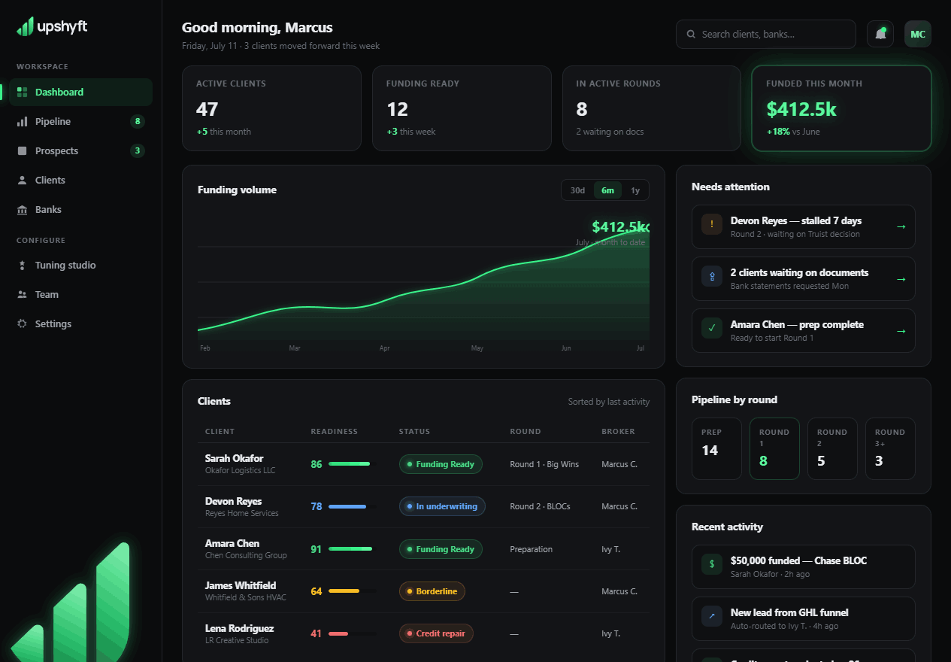This screenshot has height=662, width=951.
Task: Click the Pipeline badge showing 8
Action: (x=137, y=121)
